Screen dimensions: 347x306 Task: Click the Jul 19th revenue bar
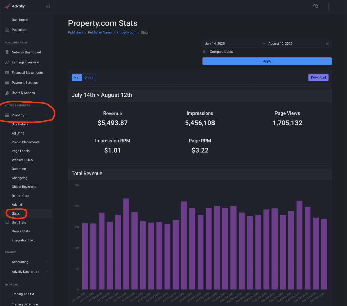[x=126, y=244]
